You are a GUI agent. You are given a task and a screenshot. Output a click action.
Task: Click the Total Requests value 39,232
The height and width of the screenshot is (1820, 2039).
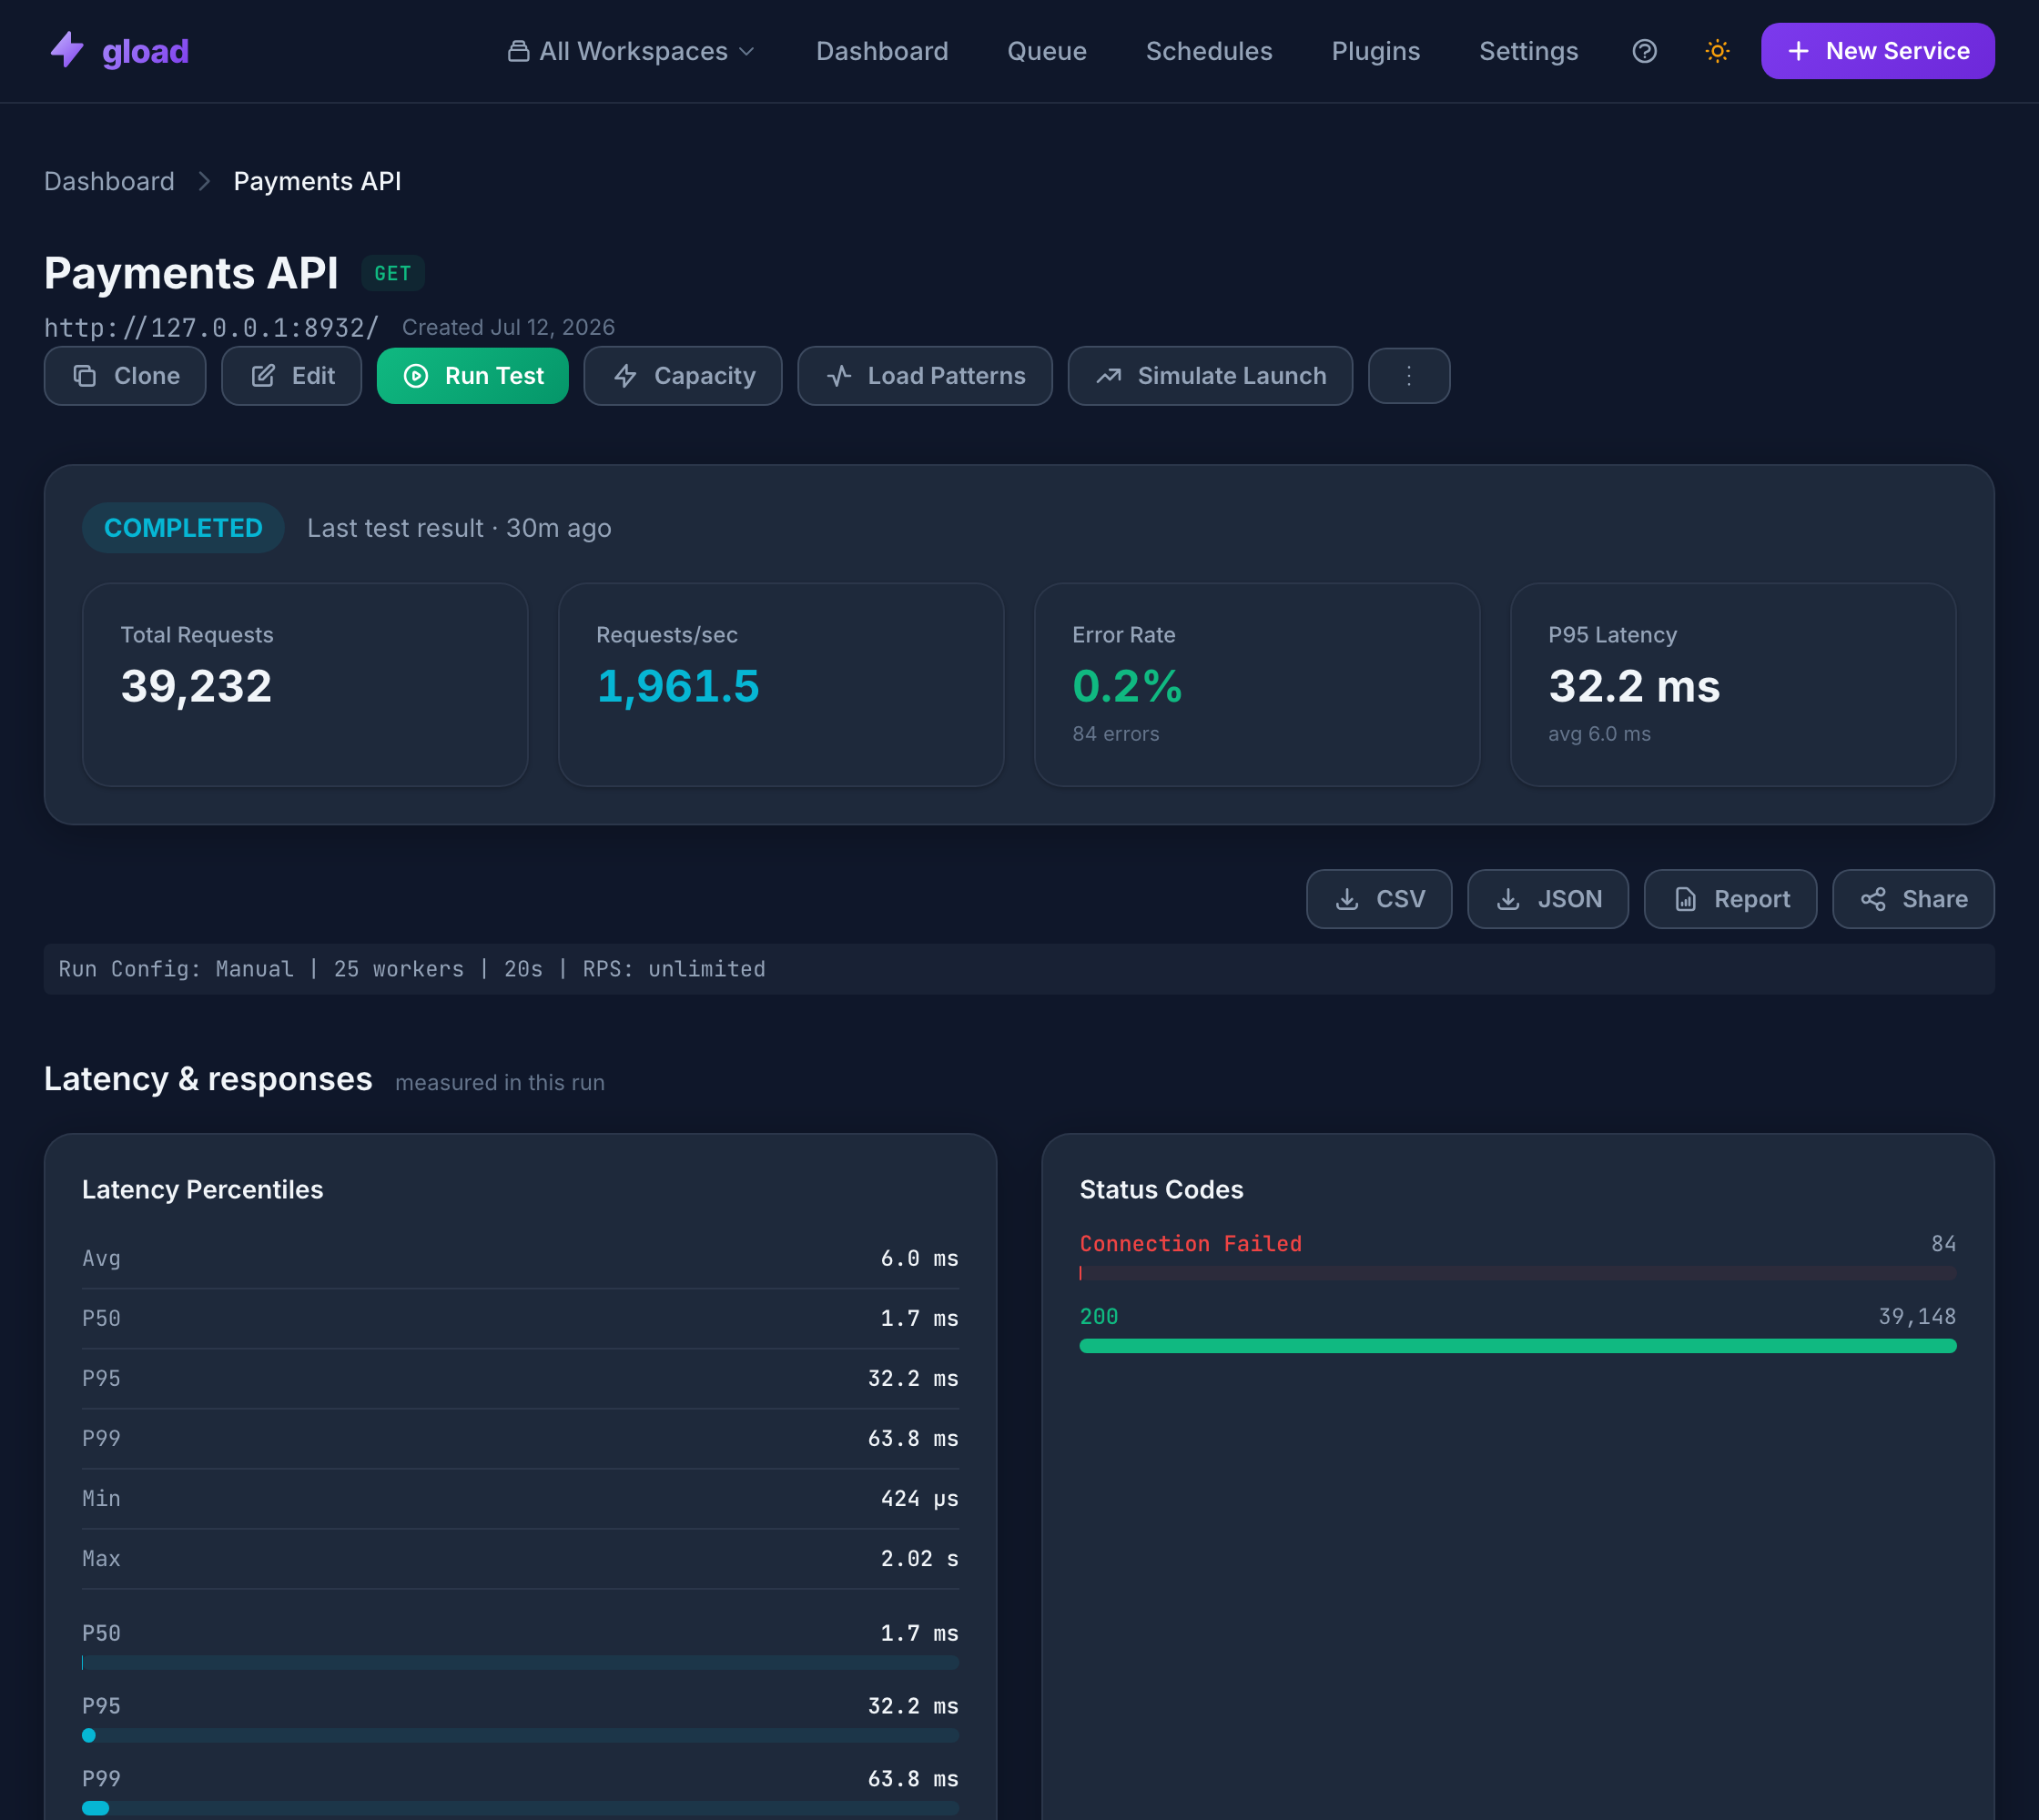[196, 686]
